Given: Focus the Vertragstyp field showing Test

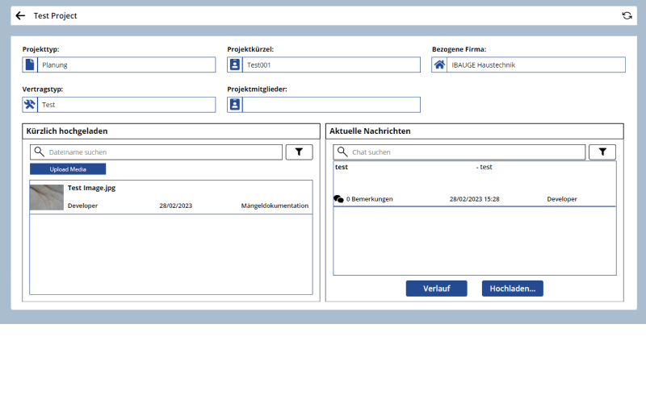Looking at the screenshot, I should [x=127, y=105].
